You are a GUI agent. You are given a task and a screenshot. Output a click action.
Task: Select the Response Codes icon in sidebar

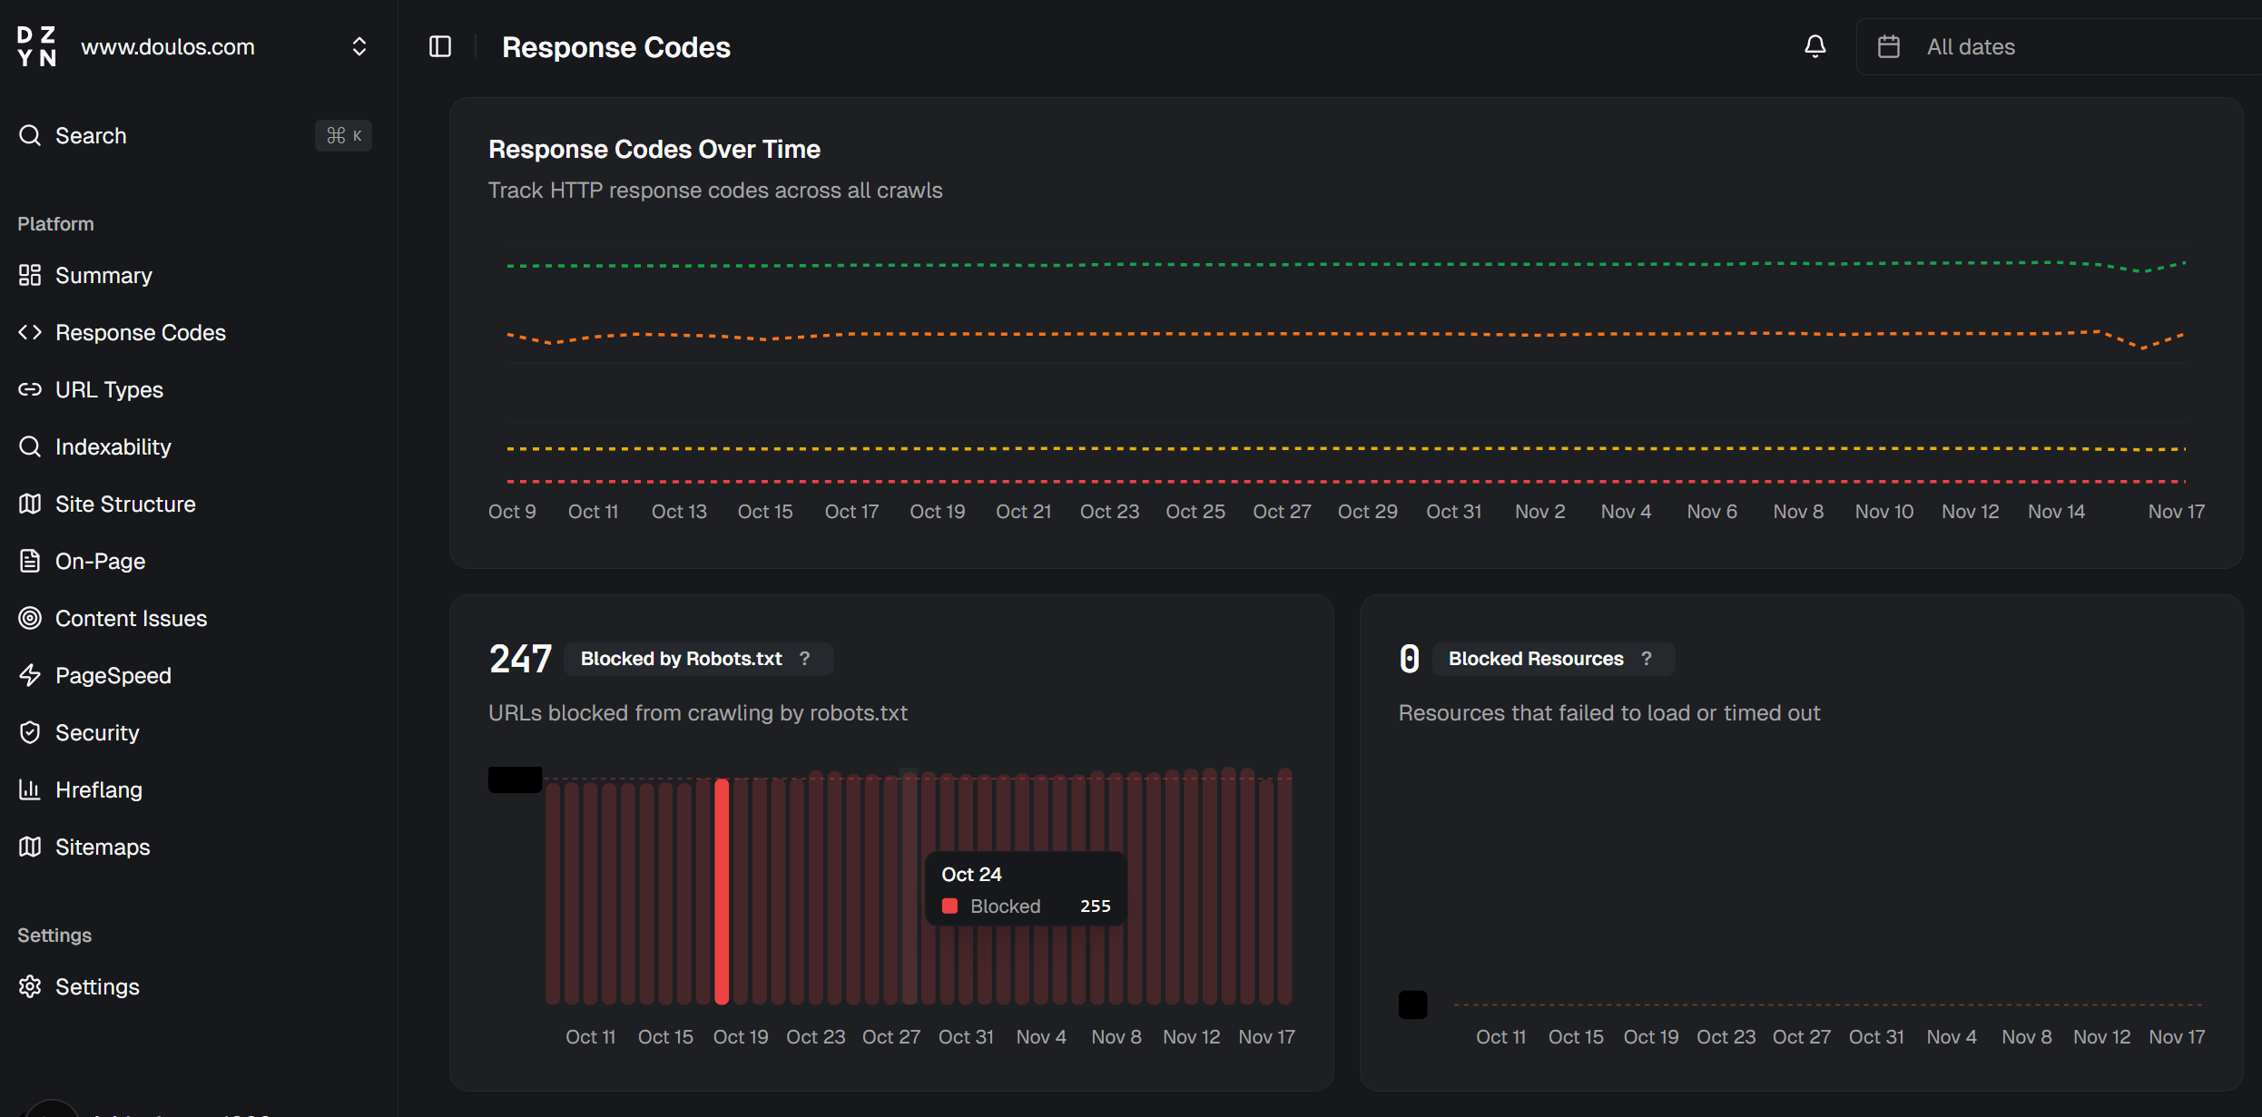30,332
